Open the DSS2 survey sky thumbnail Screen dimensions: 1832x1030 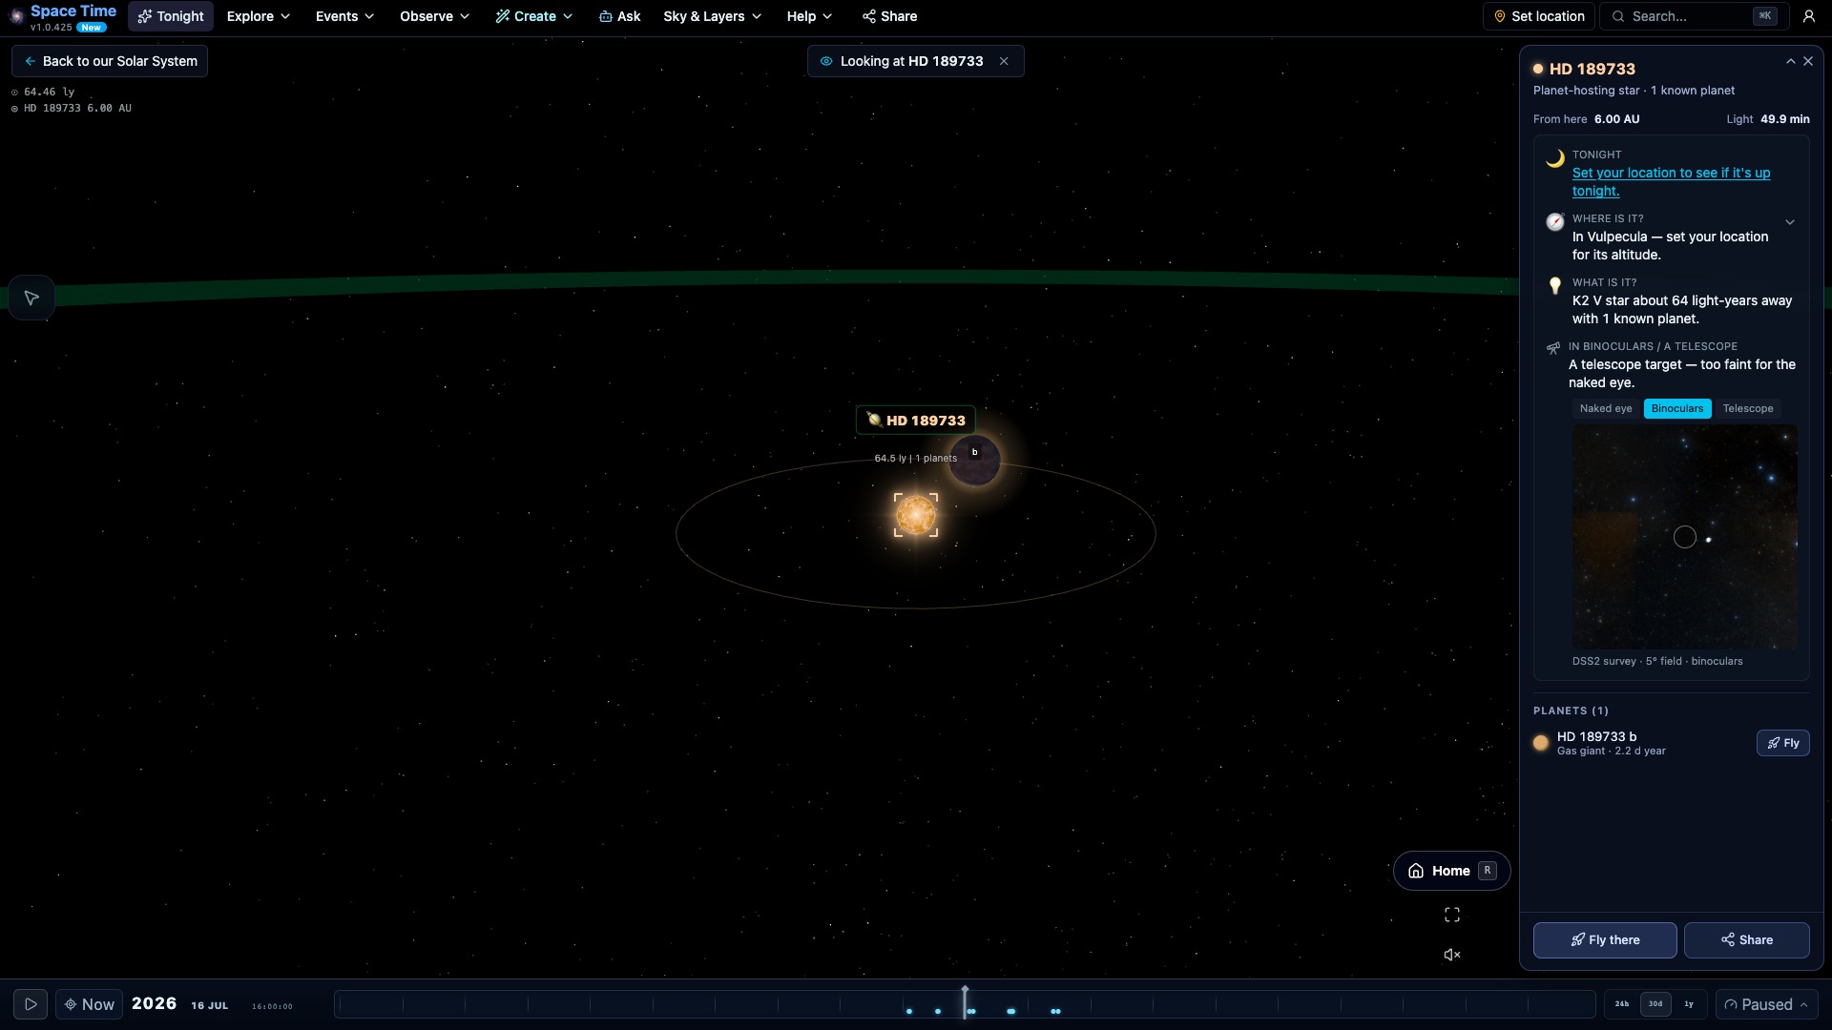click(1685, 537)
